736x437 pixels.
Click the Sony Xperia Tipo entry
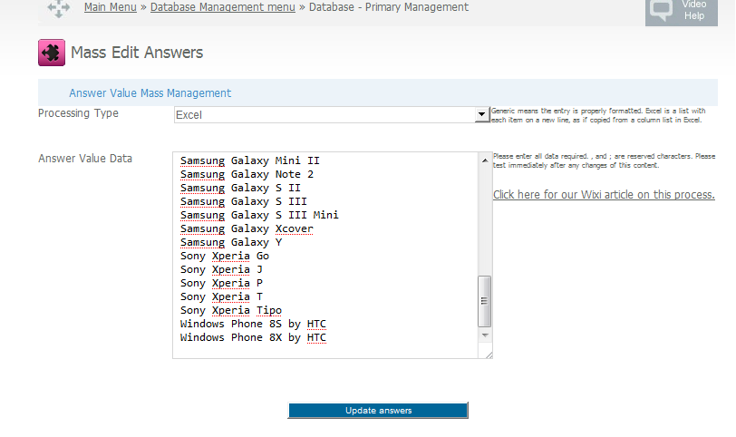click(x=230, y=310)
